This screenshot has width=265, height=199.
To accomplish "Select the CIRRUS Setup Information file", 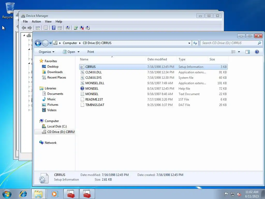I will click(x=153, y=67).
